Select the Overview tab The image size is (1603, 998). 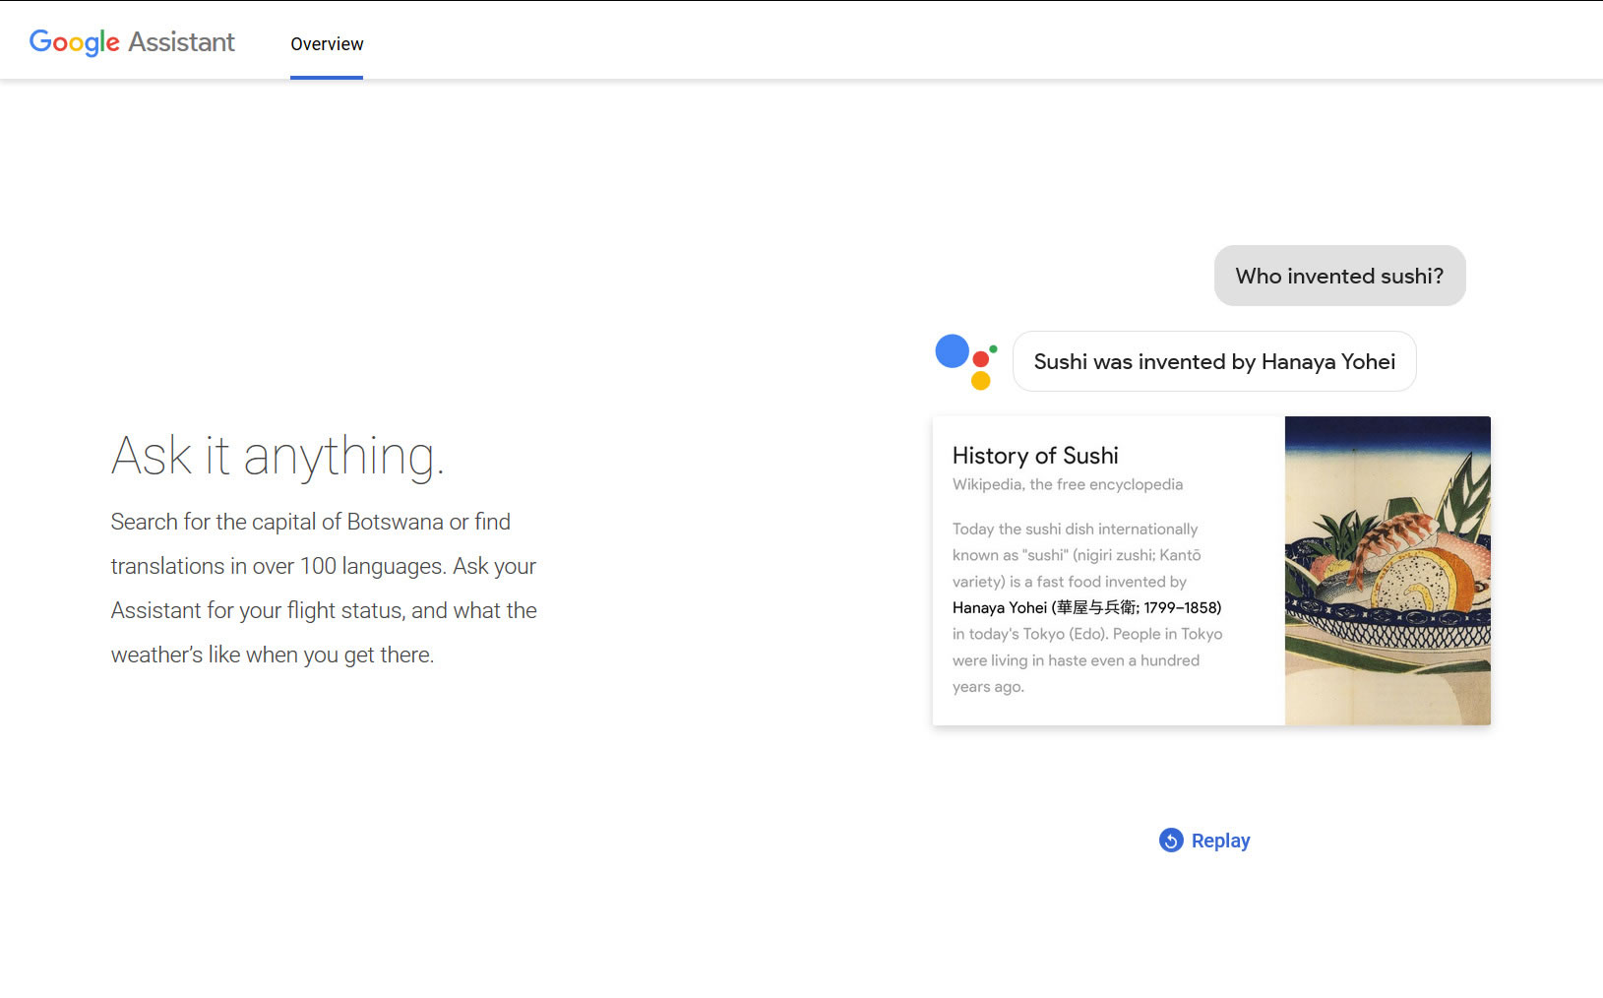326,43
